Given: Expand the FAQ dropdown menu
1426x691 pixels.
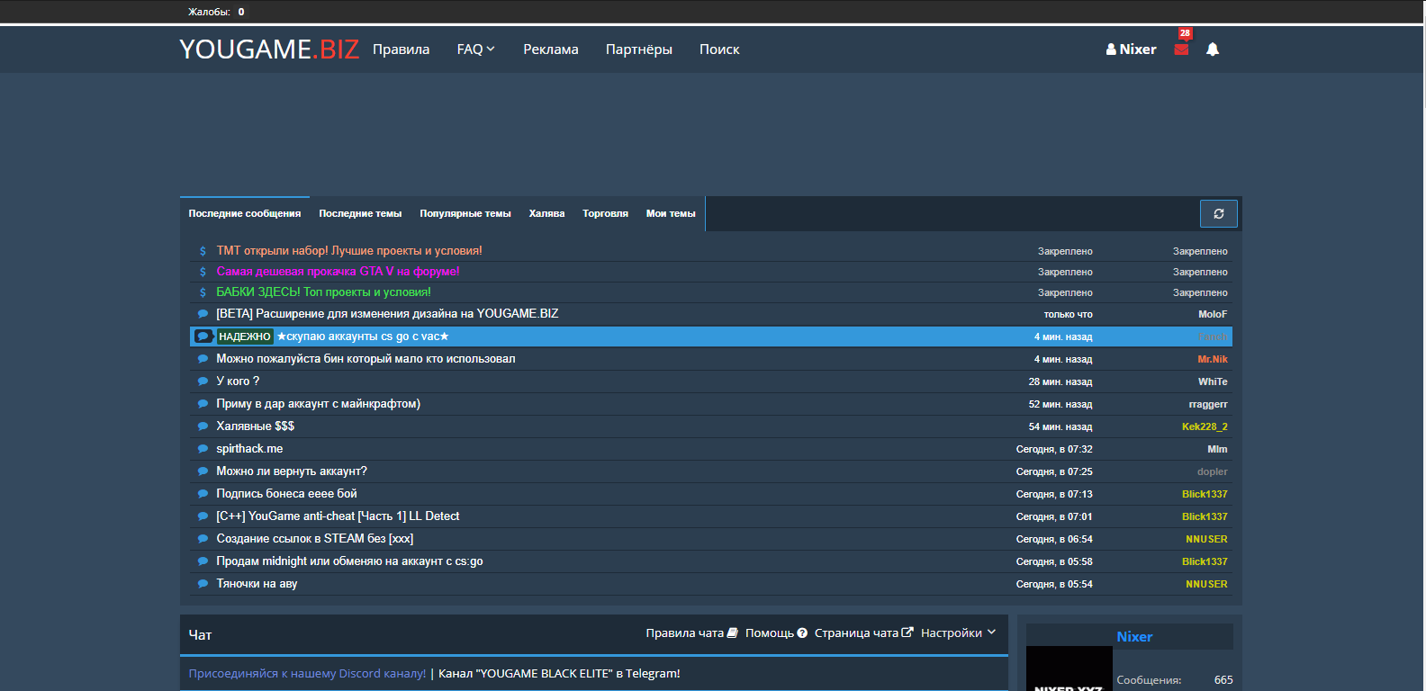Looking at the screenshot, I should coord(475,49).
